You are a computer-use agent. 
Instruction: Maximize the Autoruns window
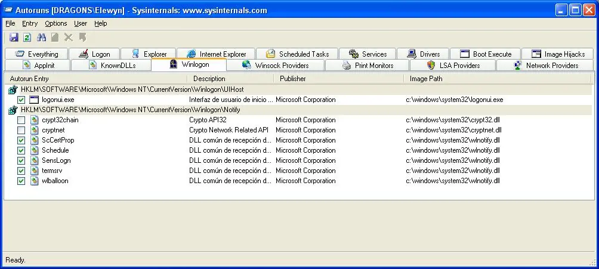point(575,10)
